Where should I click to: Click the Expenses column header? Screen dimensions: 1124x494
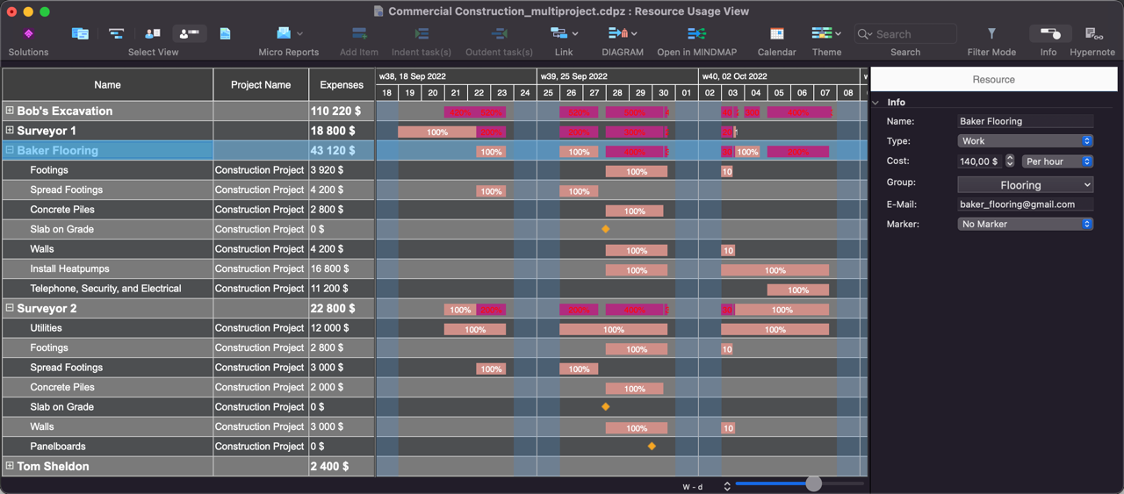[342, 84]
